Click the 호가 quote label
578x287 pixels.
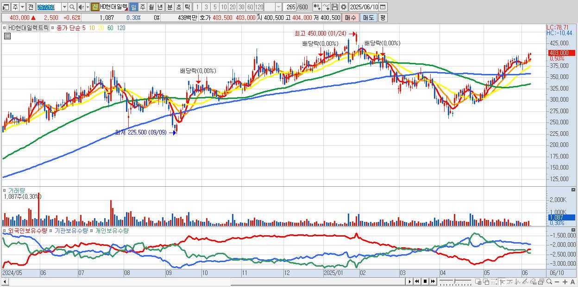pos(205,18)
